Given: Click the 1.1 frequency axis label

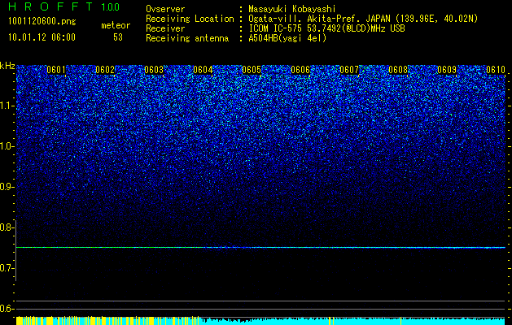Looking at the screenshot, I should pos(7,106).
